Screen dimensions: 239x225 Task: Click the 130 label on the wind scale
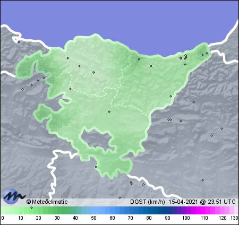coord(234,218)
